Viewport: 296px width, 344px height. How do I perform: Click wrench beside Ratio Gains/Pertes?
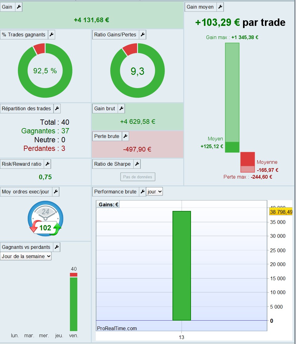(143, 35)
